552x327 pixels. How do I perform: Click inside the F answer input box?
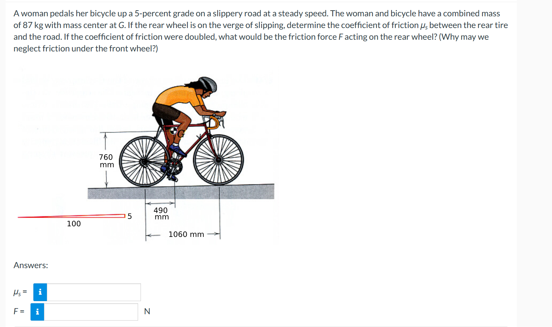point(91,311)
